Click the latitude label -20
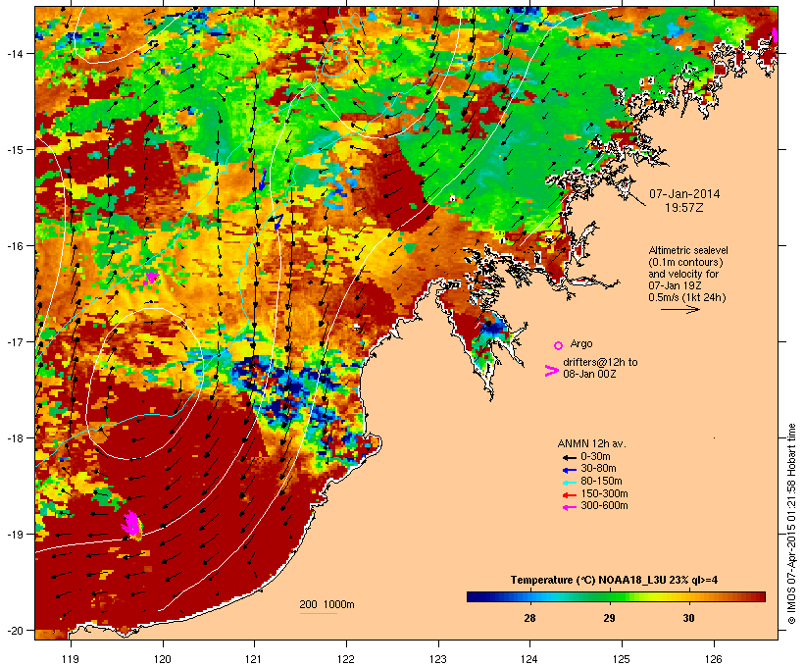 [15, 631]
